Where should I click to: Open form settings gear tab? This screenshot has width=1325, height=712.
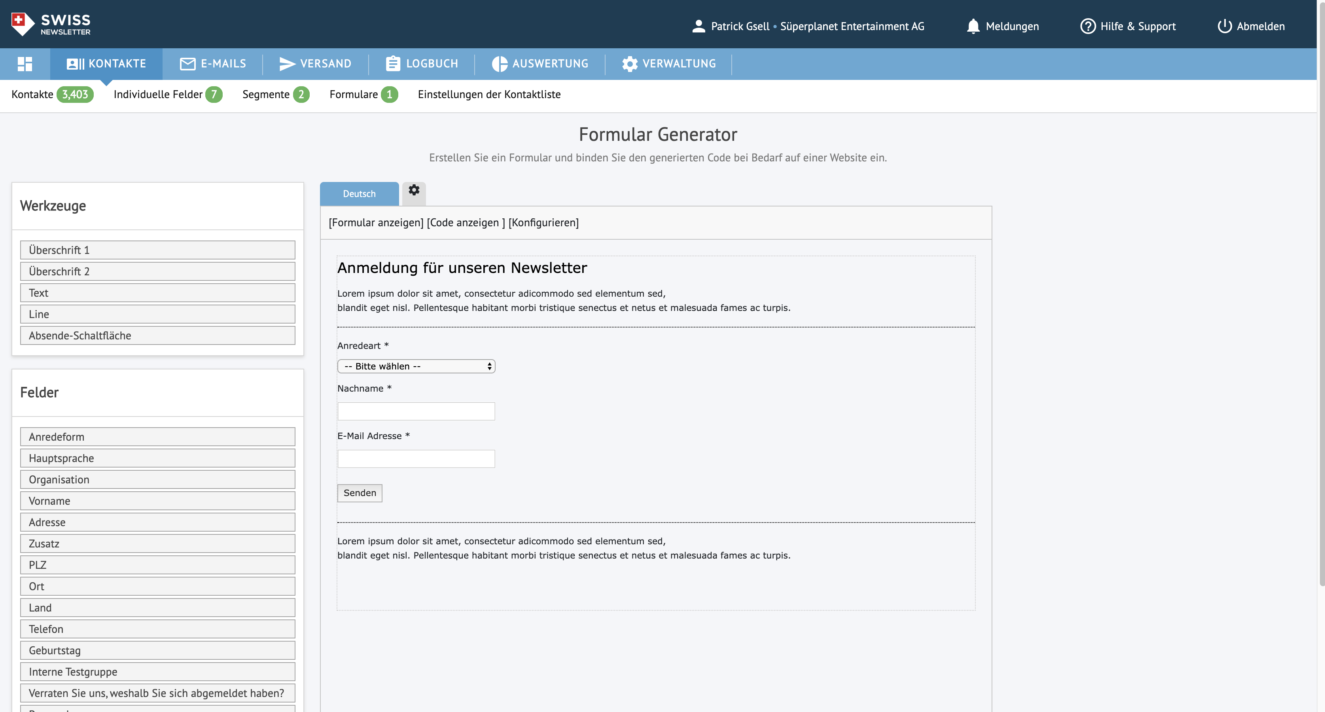point(414,191)
